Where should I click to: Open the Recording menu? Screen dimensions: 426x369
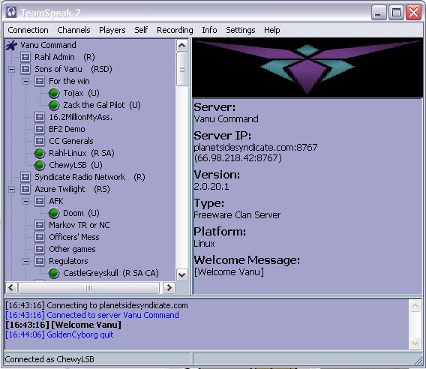click(x=175, y=30)
